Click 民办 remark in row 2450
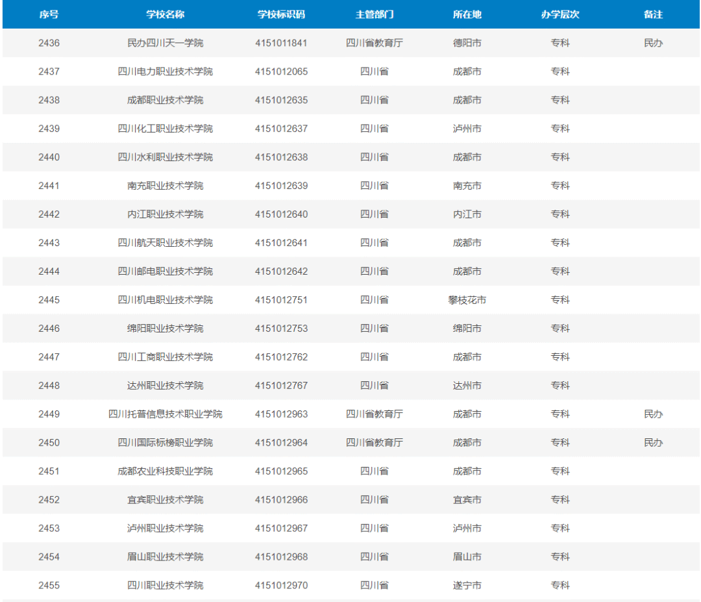701x602 pixels. click(653, 443)
